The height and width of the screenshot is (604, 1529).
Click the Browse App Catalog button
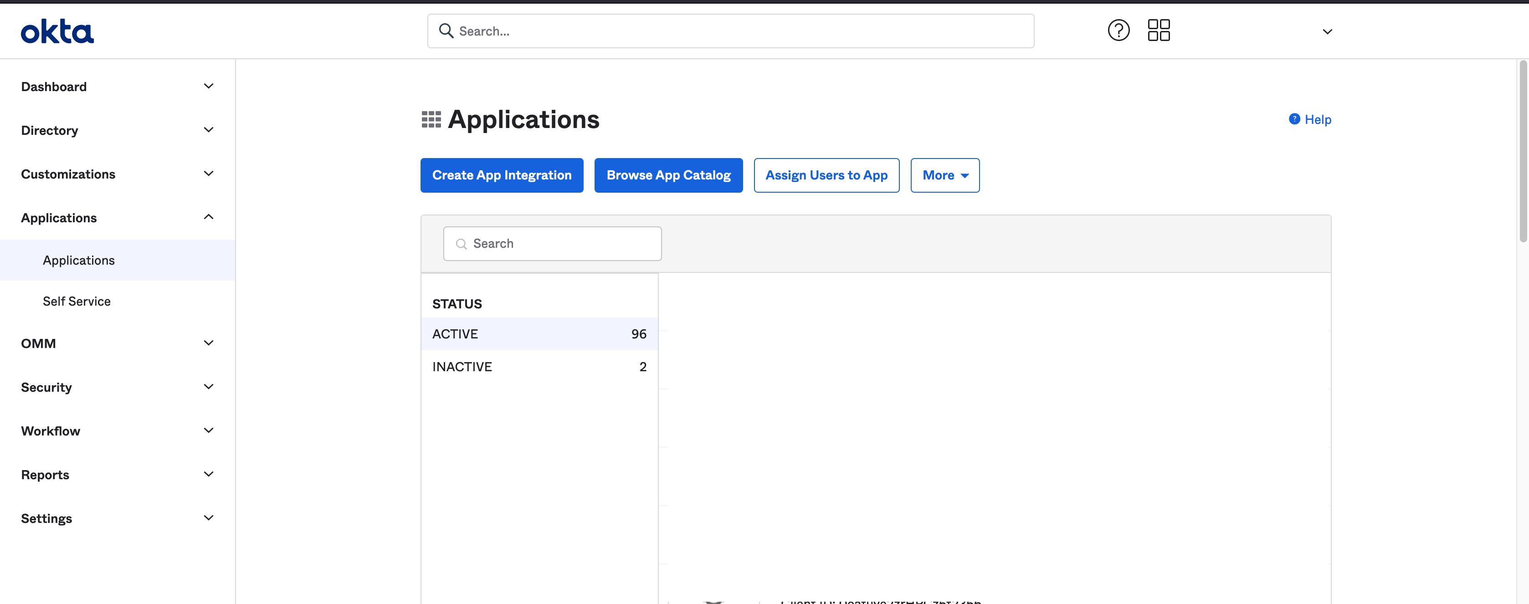668,175
